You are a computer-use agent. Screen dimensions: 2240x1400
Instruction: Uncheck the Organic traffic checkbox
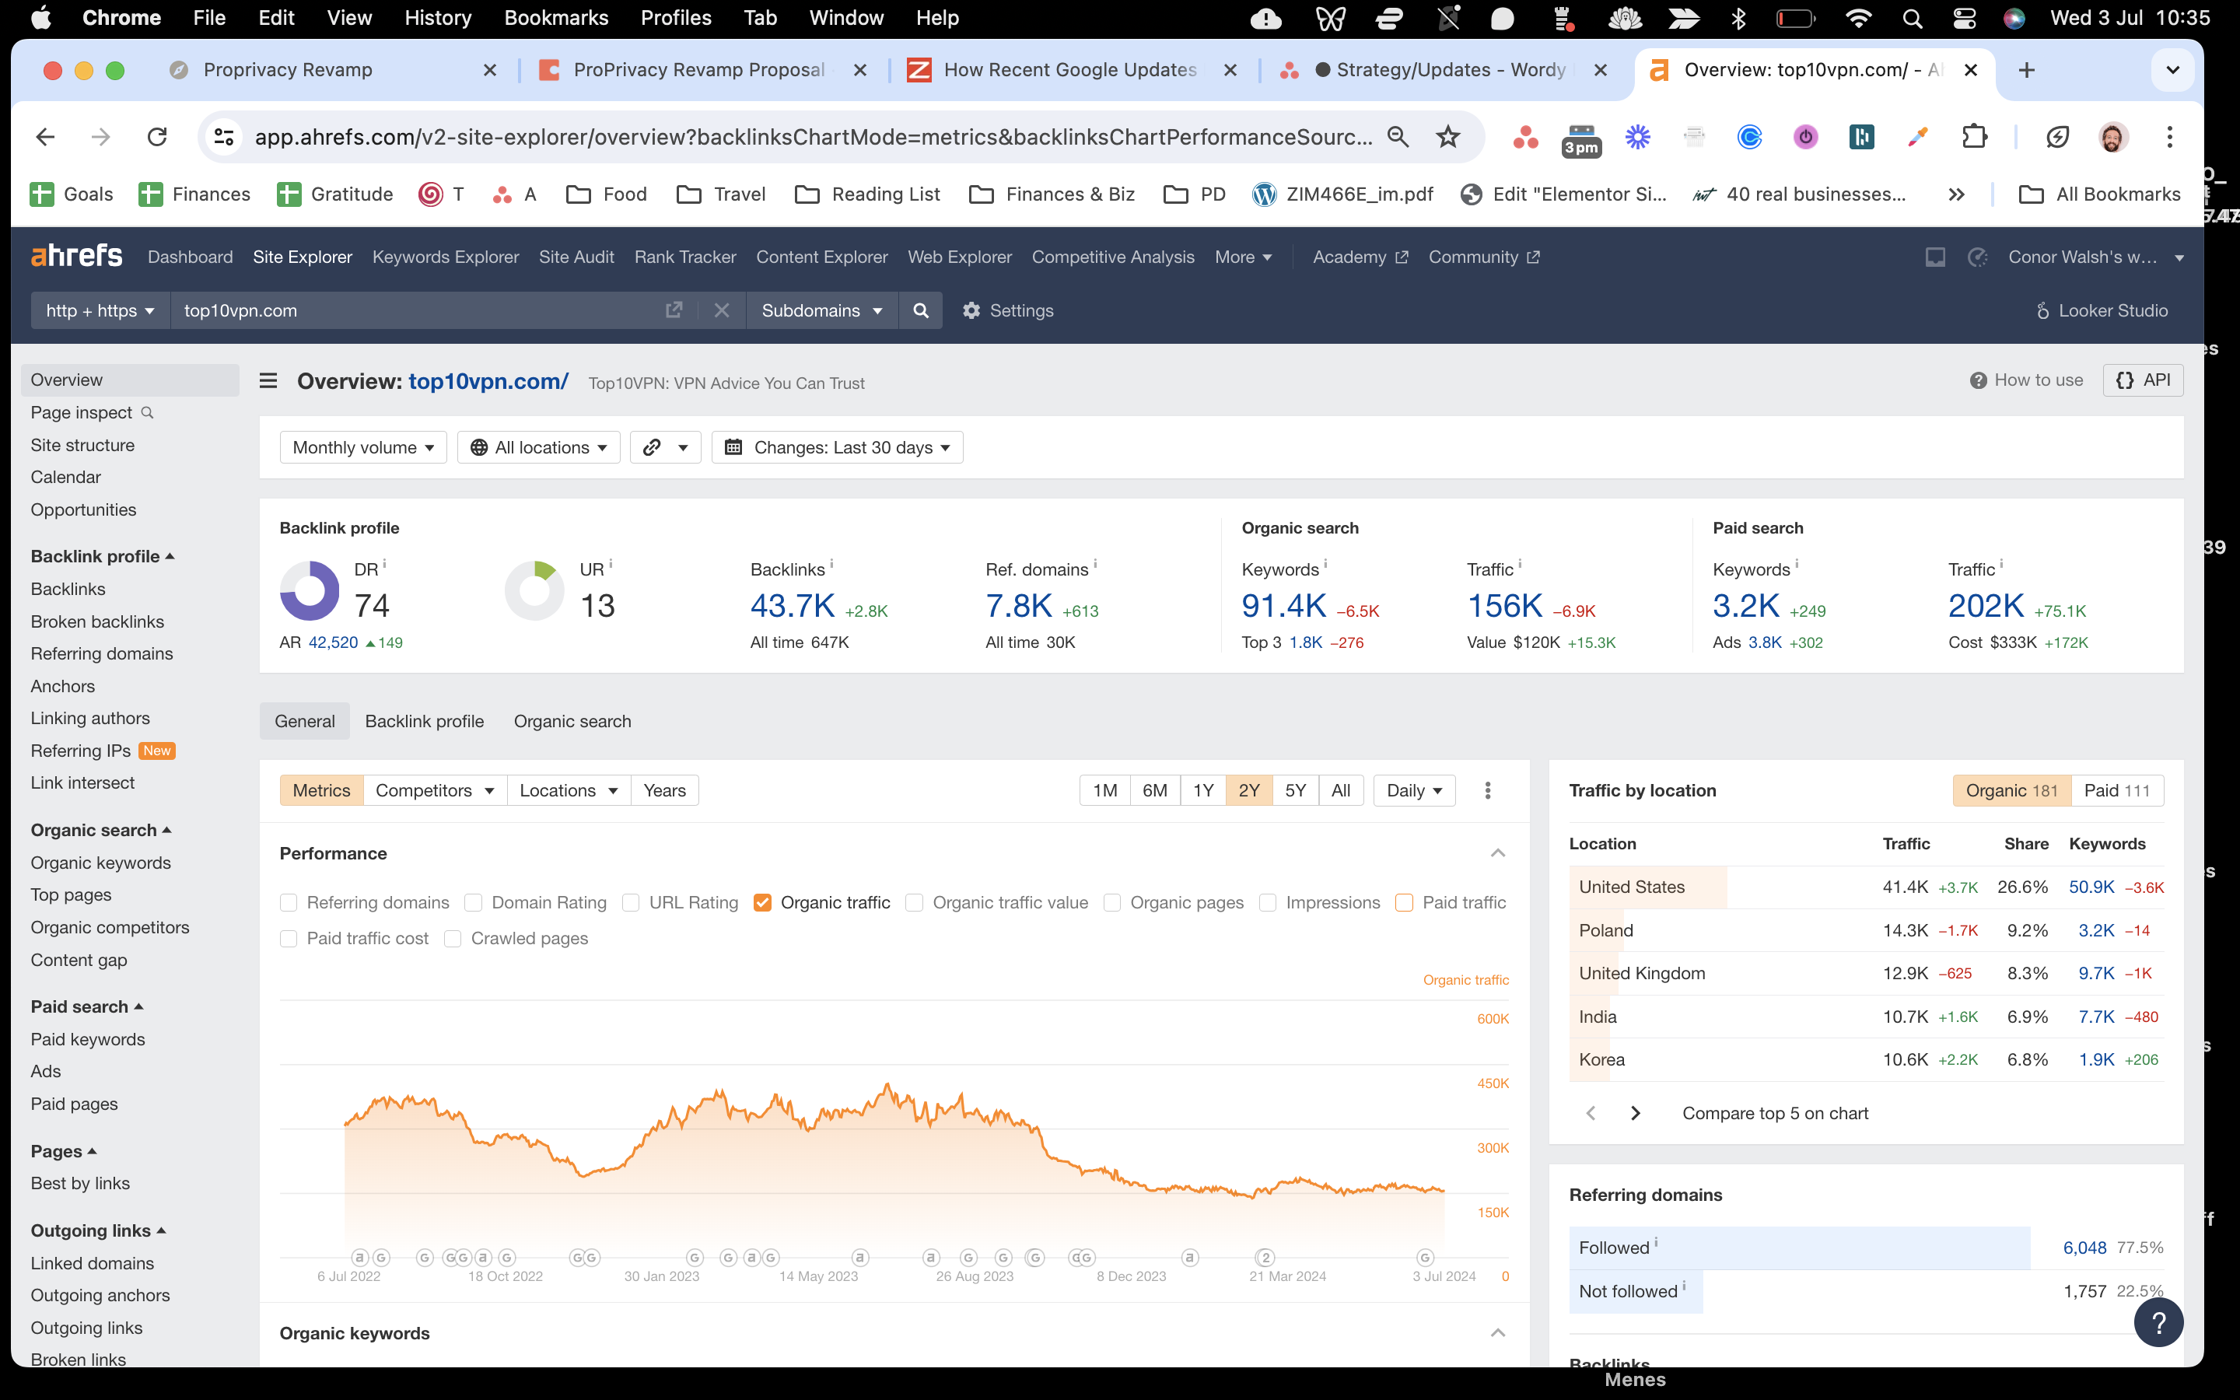pyautogui.click(x=763, y=902)
